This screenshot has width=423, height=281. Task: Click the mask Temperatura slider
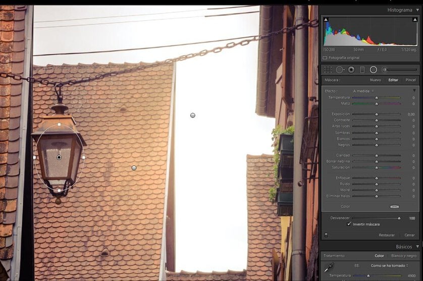click(x=377, y=98)
